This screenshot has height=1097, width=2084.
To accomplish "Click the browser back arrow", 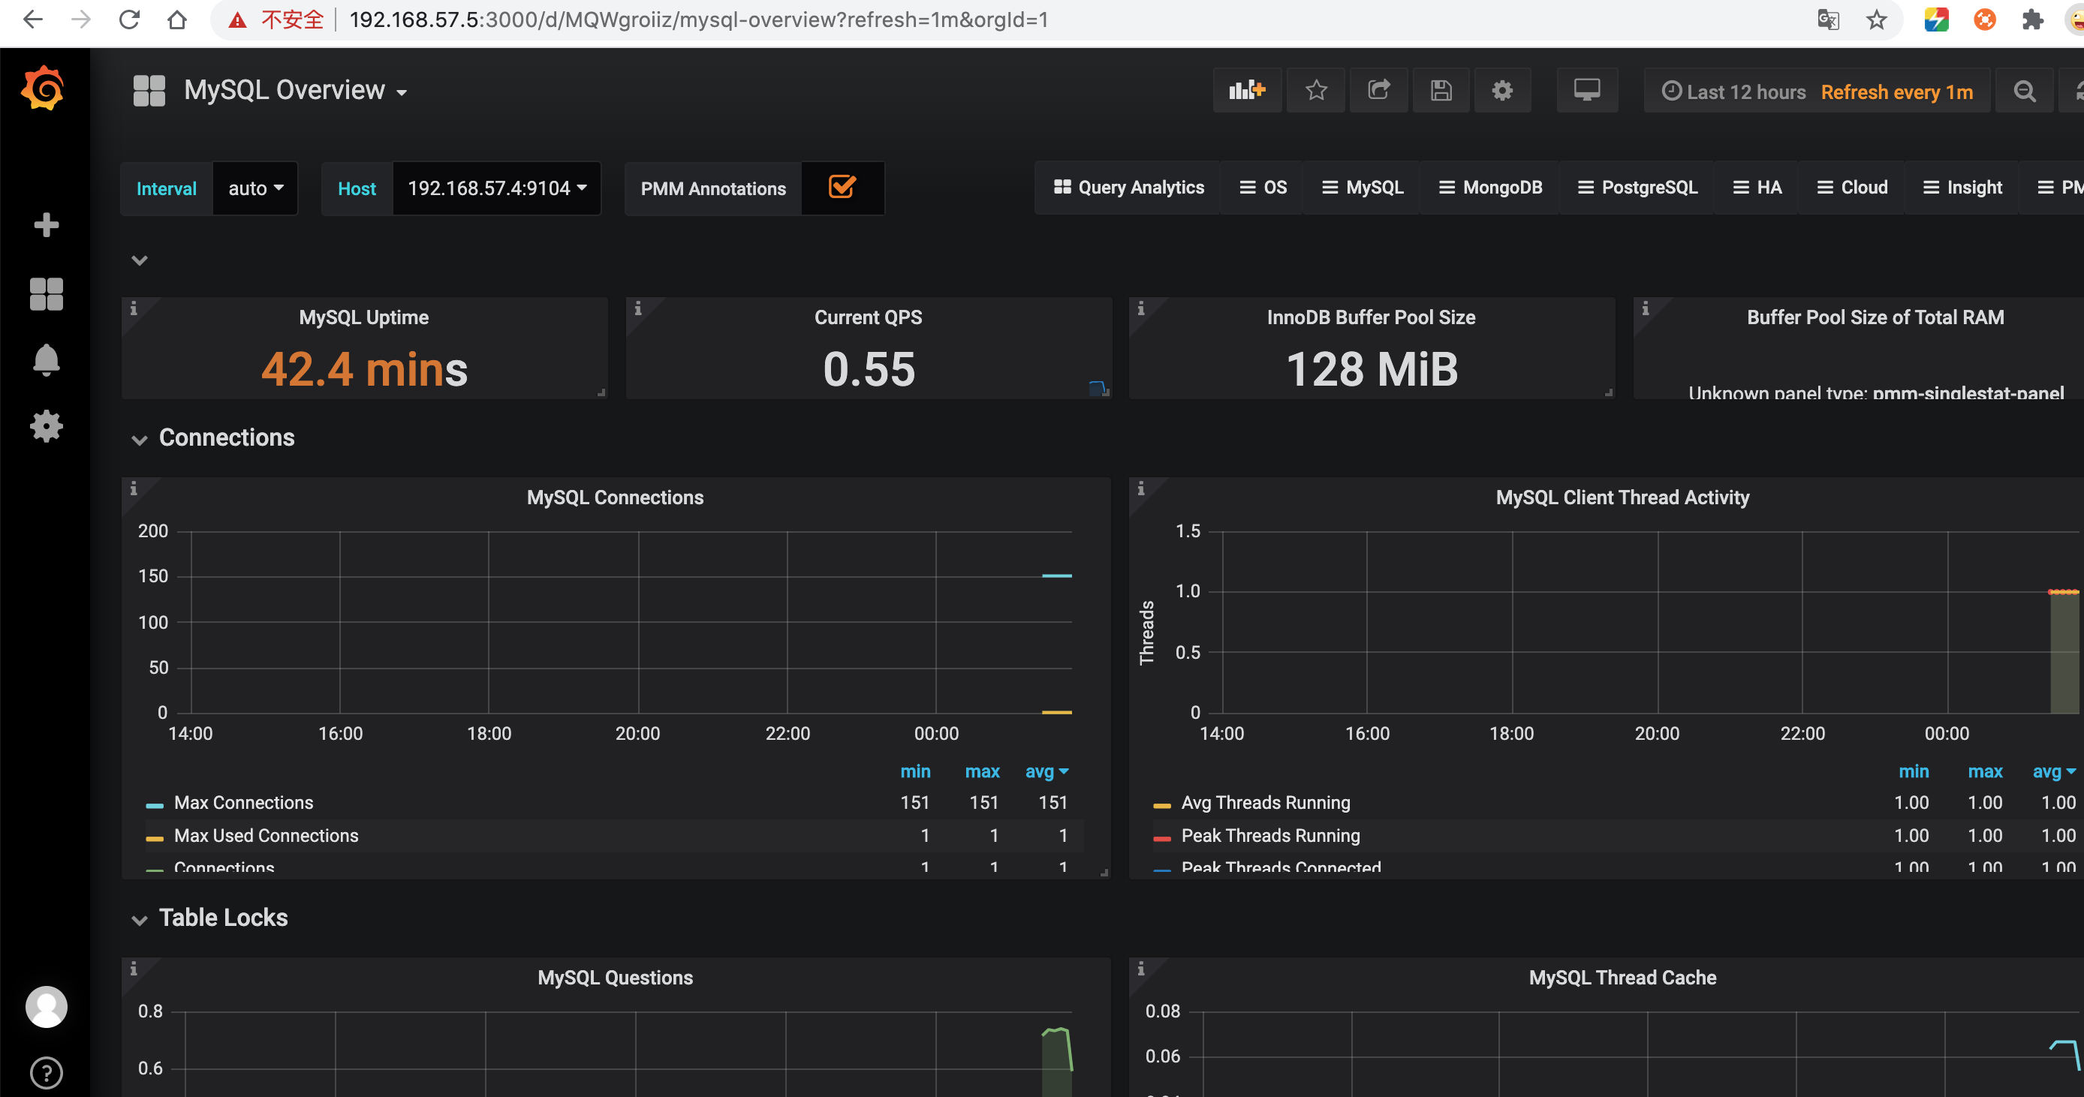I will click(x=32, y=20).
